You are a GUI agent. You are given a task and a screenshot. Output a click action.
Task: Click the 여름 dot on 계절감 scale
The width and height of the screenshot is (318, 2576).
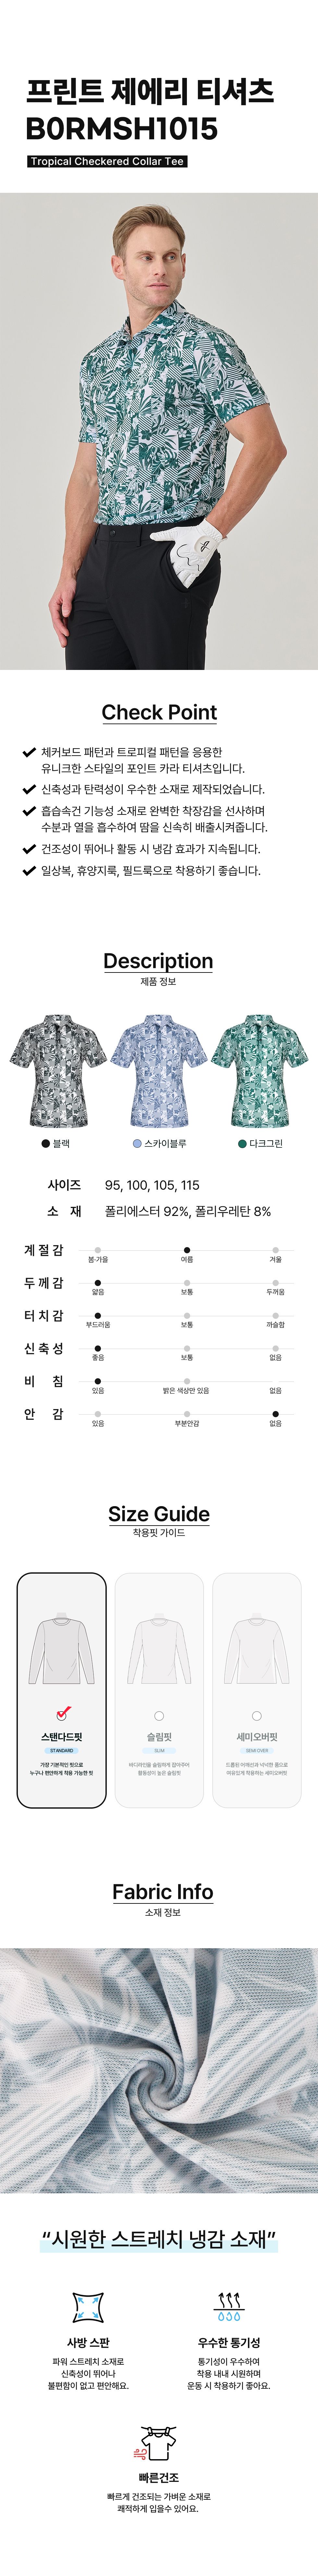[187, 1250]
